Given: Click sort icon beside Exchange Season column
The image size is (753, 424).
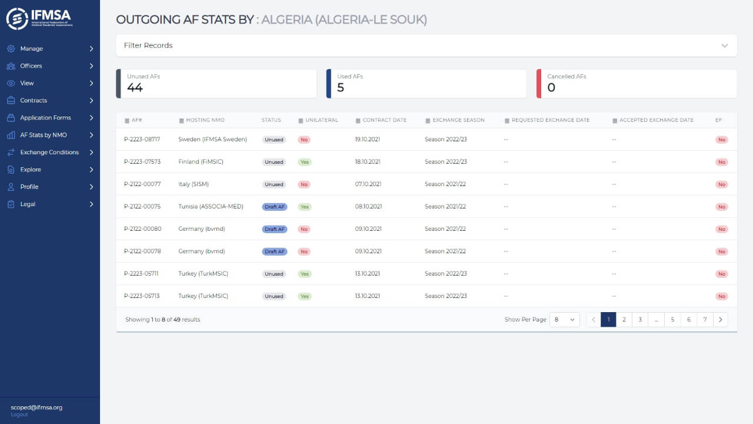Looking at the screenshot, I should pos(428,121).
